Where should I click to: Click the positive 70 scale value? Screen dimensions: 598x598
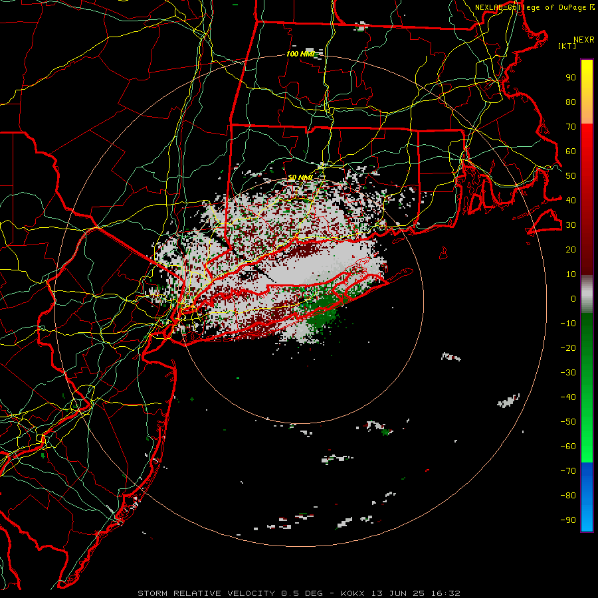[x=571, y=127]
